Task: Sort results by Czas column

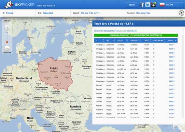Action: point(147,41)
